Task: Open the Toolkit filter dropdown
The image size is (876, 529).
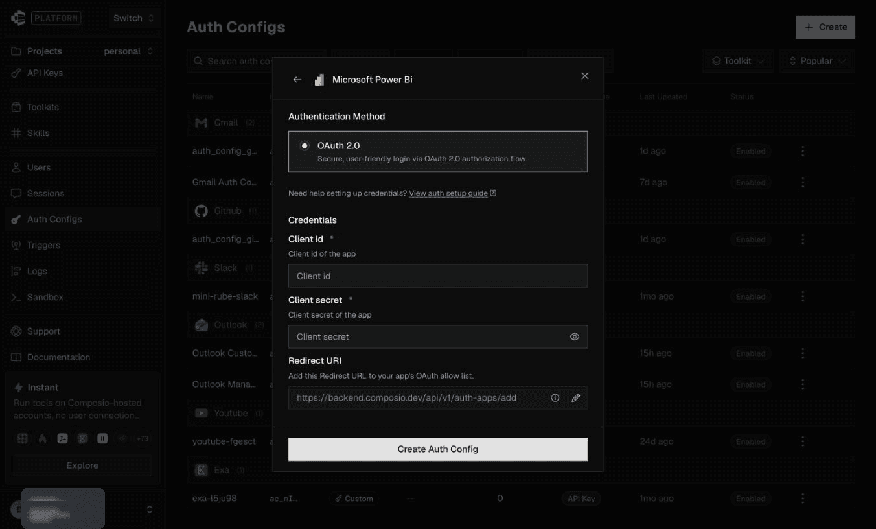Action: tap(738, 61)
